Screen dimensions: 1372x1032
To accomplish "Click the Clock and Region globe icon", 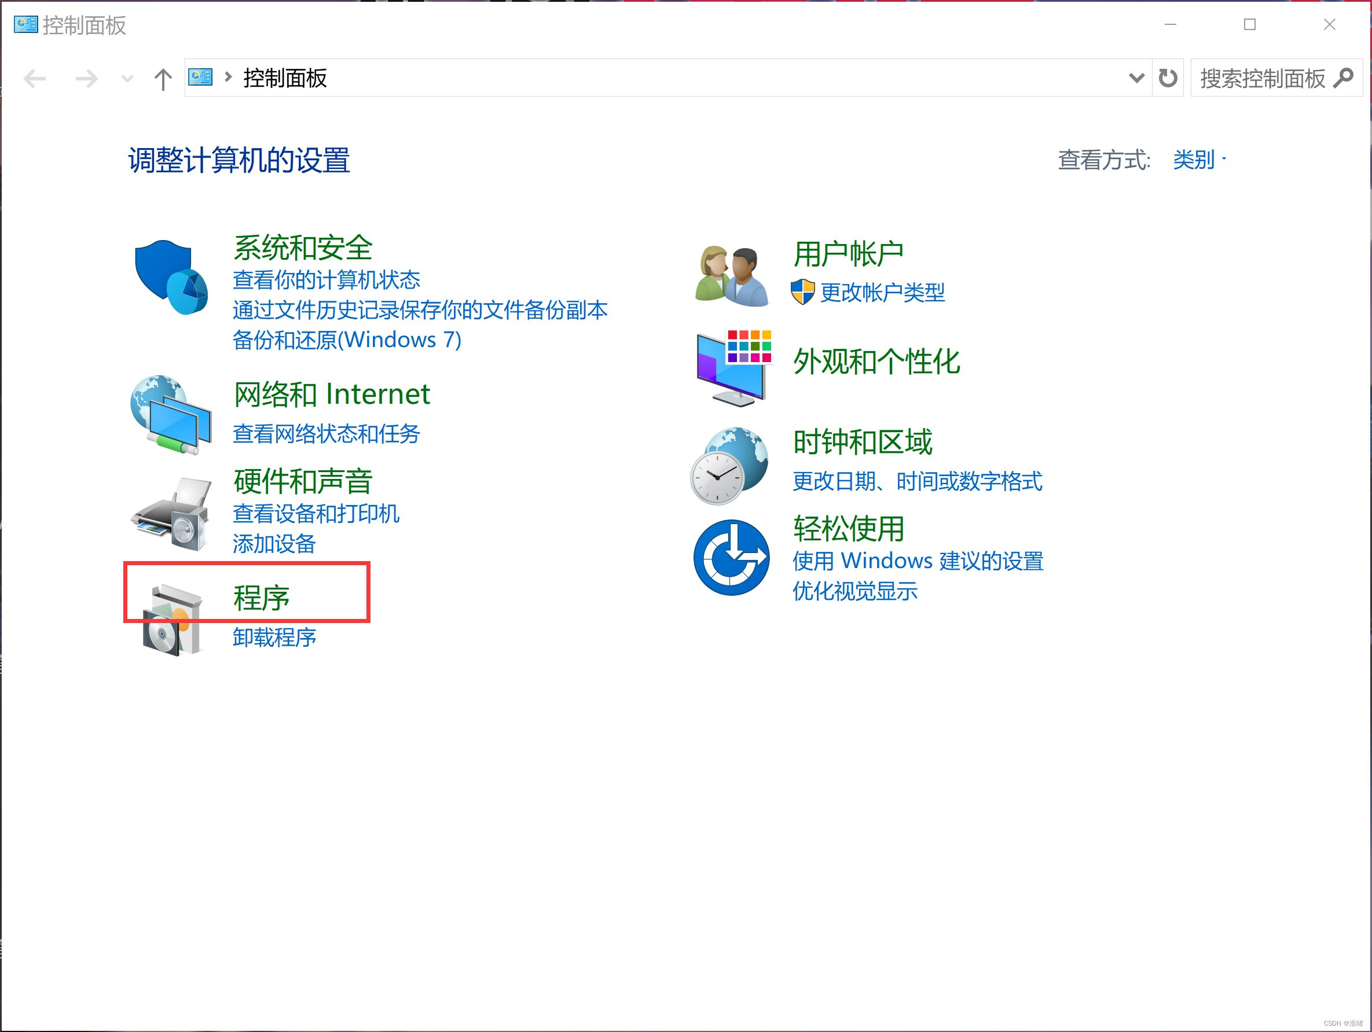I will coord(729,465).
